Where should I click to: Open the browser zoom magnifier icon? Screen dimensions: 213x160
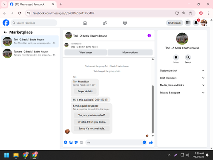[x=184, y=13]
